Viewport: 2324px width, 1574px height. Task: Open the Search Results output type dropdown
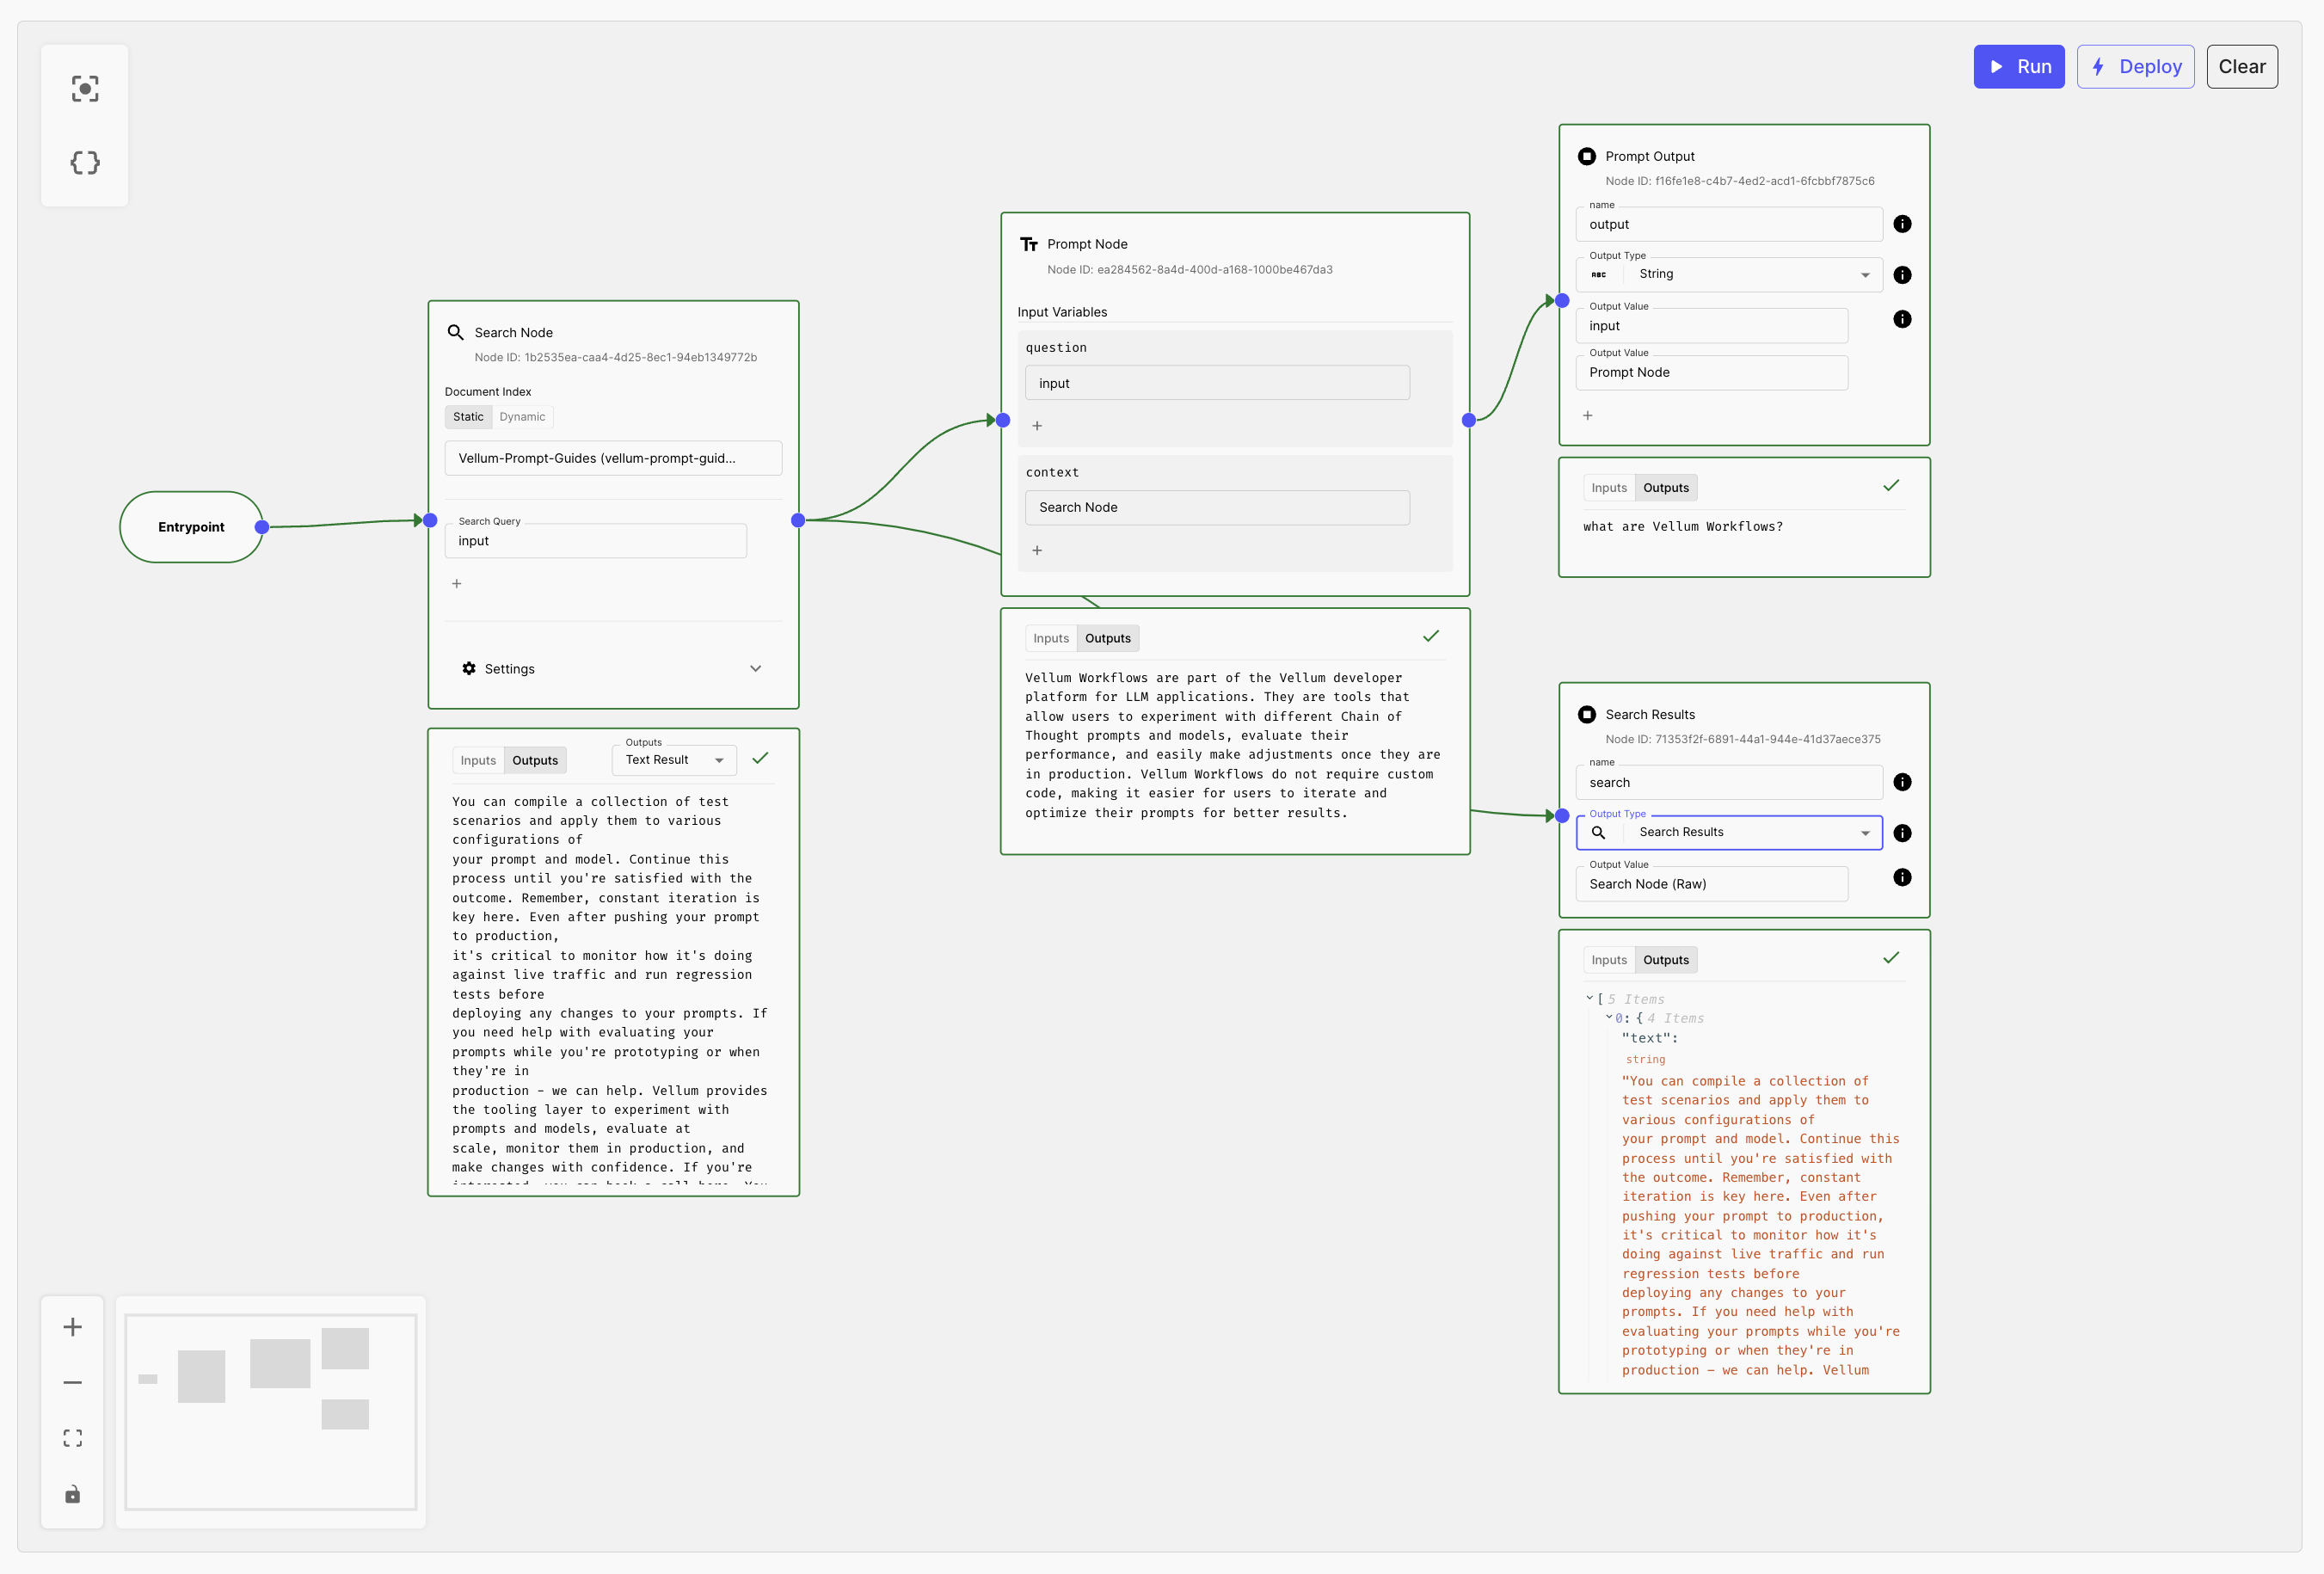coord(1729,832)
